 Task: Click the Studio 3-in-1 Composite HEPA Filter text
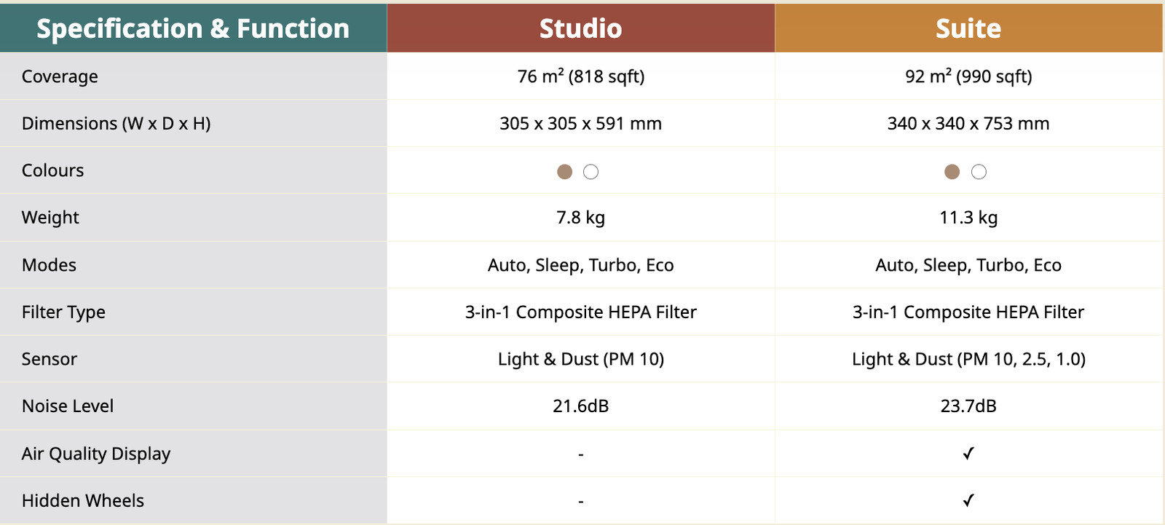[580, 312]
